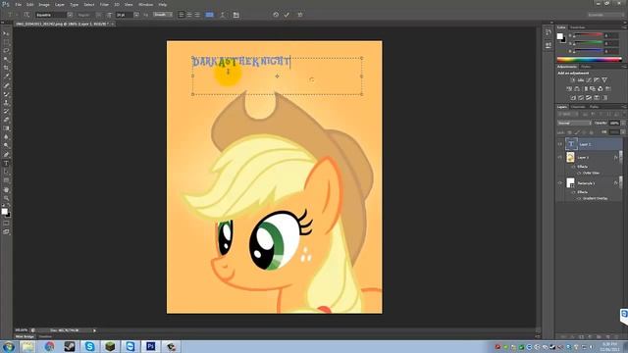Select the Lasso tool
Viewport: 628px width, 353px height.
point(6,51)
